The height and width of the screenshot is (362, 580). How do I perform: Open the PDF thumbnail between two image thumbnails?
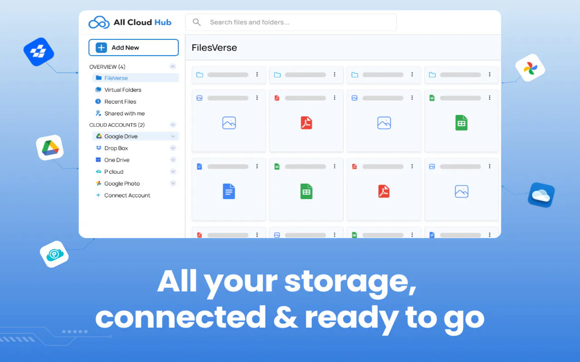pos(306,123)
